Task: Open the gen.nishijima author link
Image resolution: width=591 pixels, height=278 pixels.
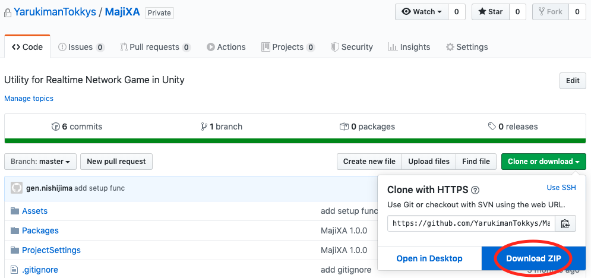Action: (x=49, y=188)
